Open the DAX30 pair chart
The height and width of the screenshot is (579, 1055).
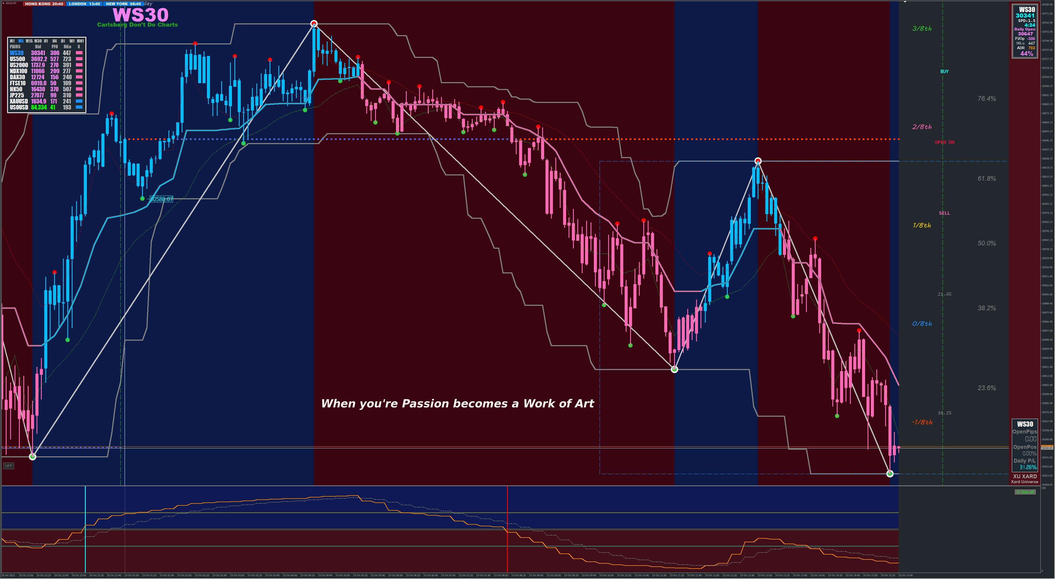tap(18, 77)
